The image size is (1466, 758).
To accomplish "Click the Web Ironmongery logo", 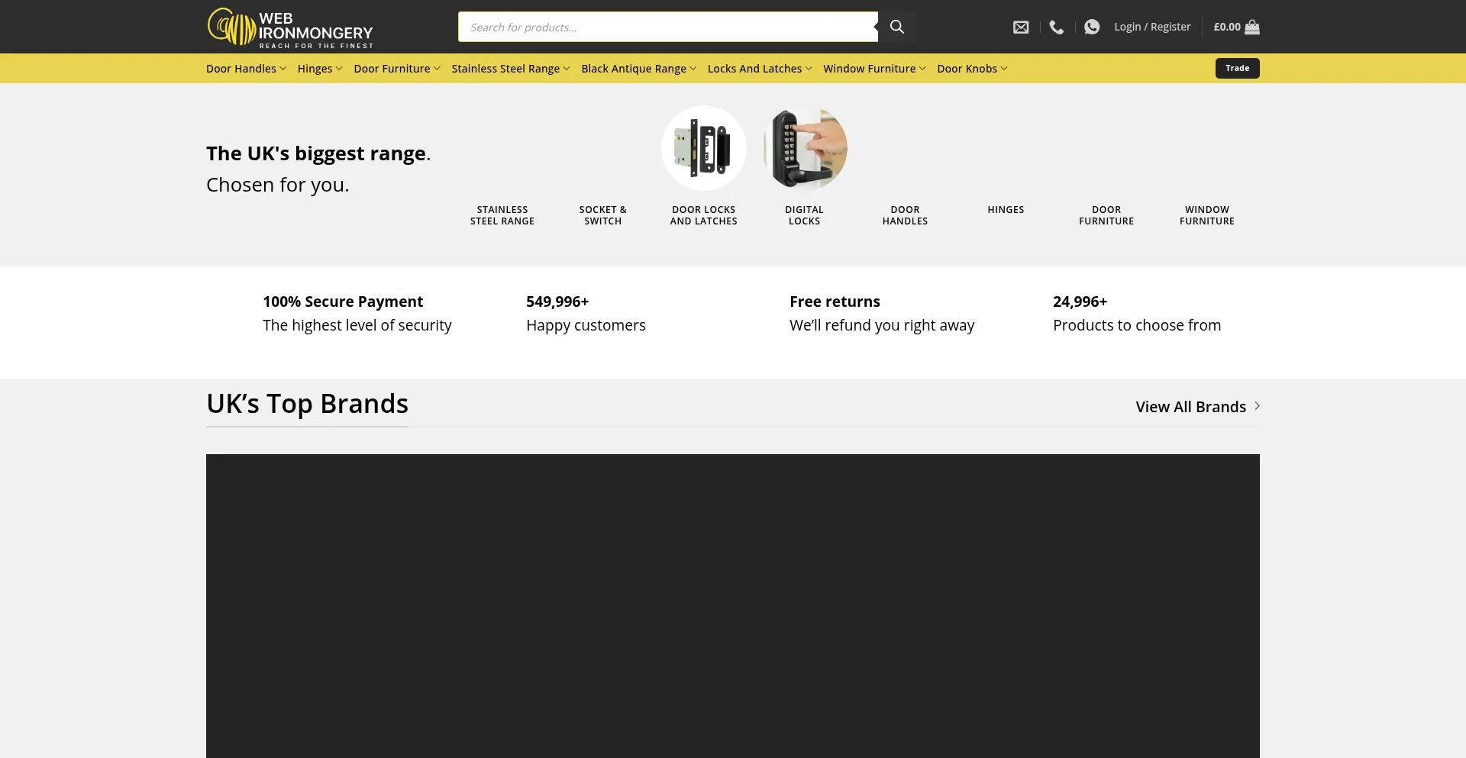I will tap(290, 27).
